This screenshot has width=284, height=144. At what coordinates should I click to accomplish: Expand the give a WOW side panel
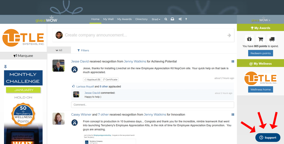coord(261,20)
